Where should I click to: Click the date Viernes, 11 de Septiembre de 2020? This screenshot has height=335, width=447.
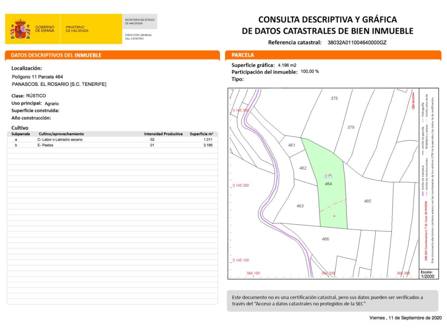pos(405,318)
